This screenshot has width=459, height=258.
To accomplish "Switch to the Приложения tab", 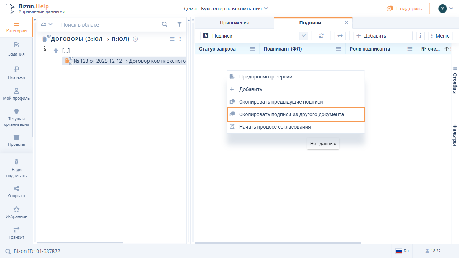I will [234, 23].
